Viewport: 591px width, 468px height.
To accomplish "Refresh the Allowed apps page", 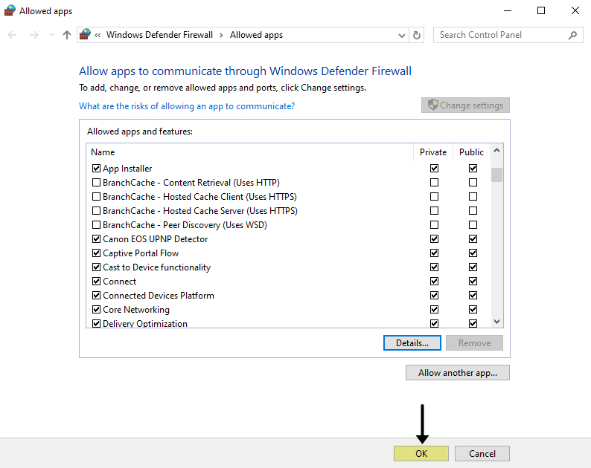I will pyautogui.click(x=417, y=35).
